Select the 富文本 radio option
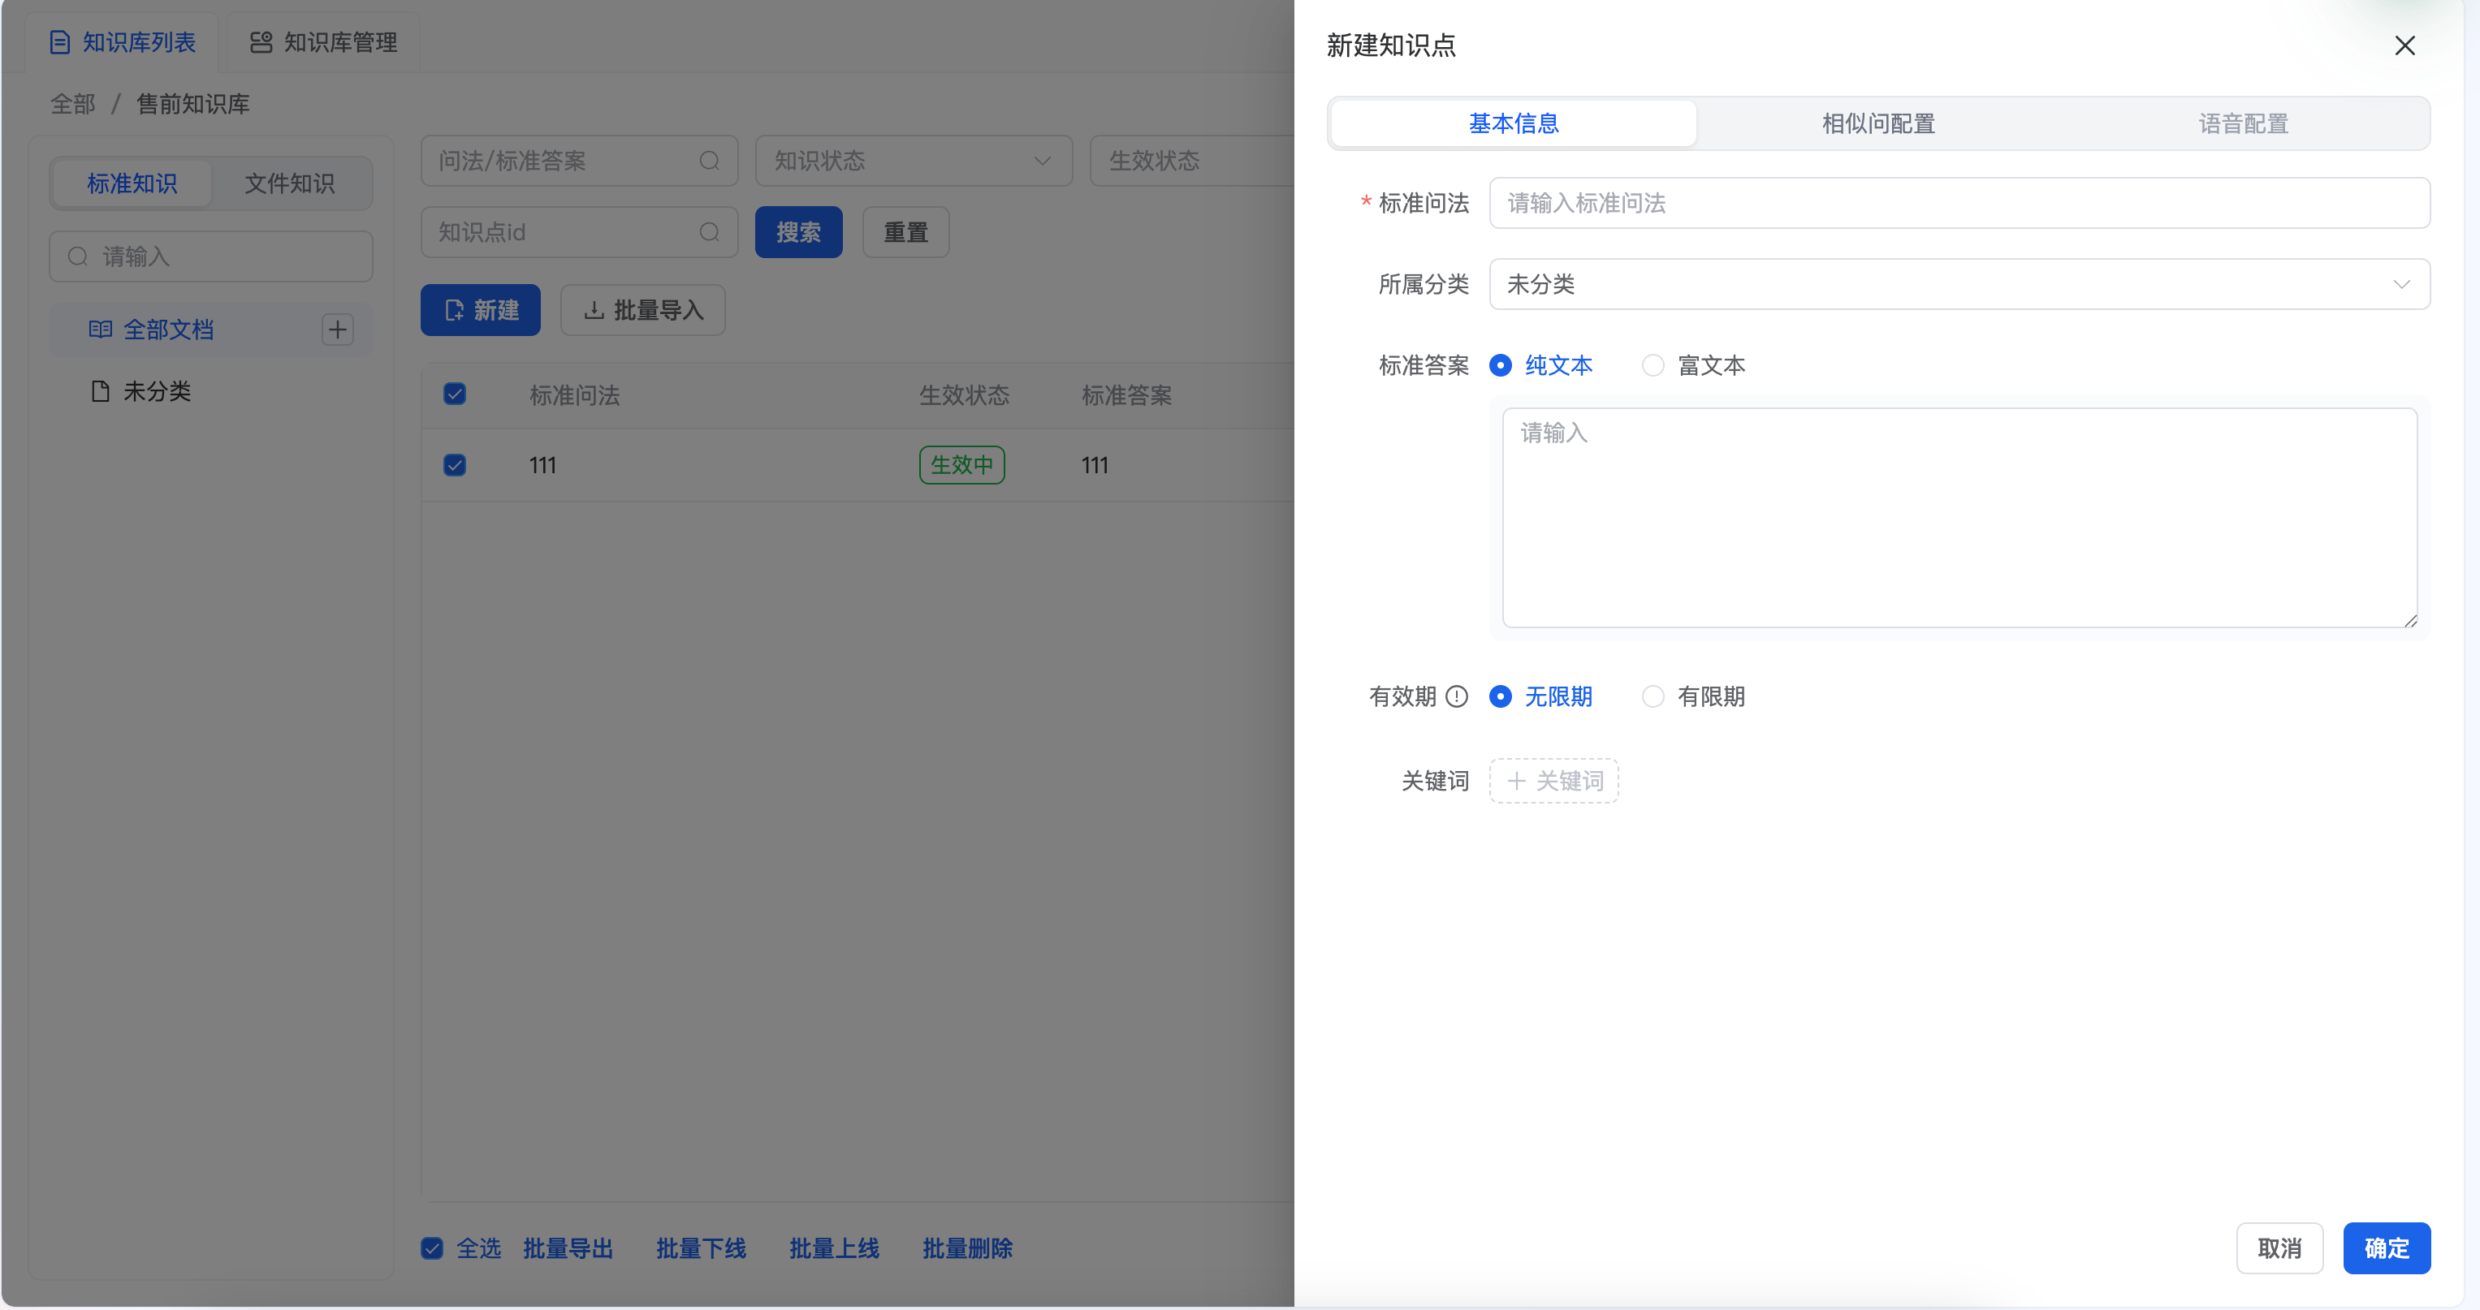The image size is (2480, 1310). 1652,366
